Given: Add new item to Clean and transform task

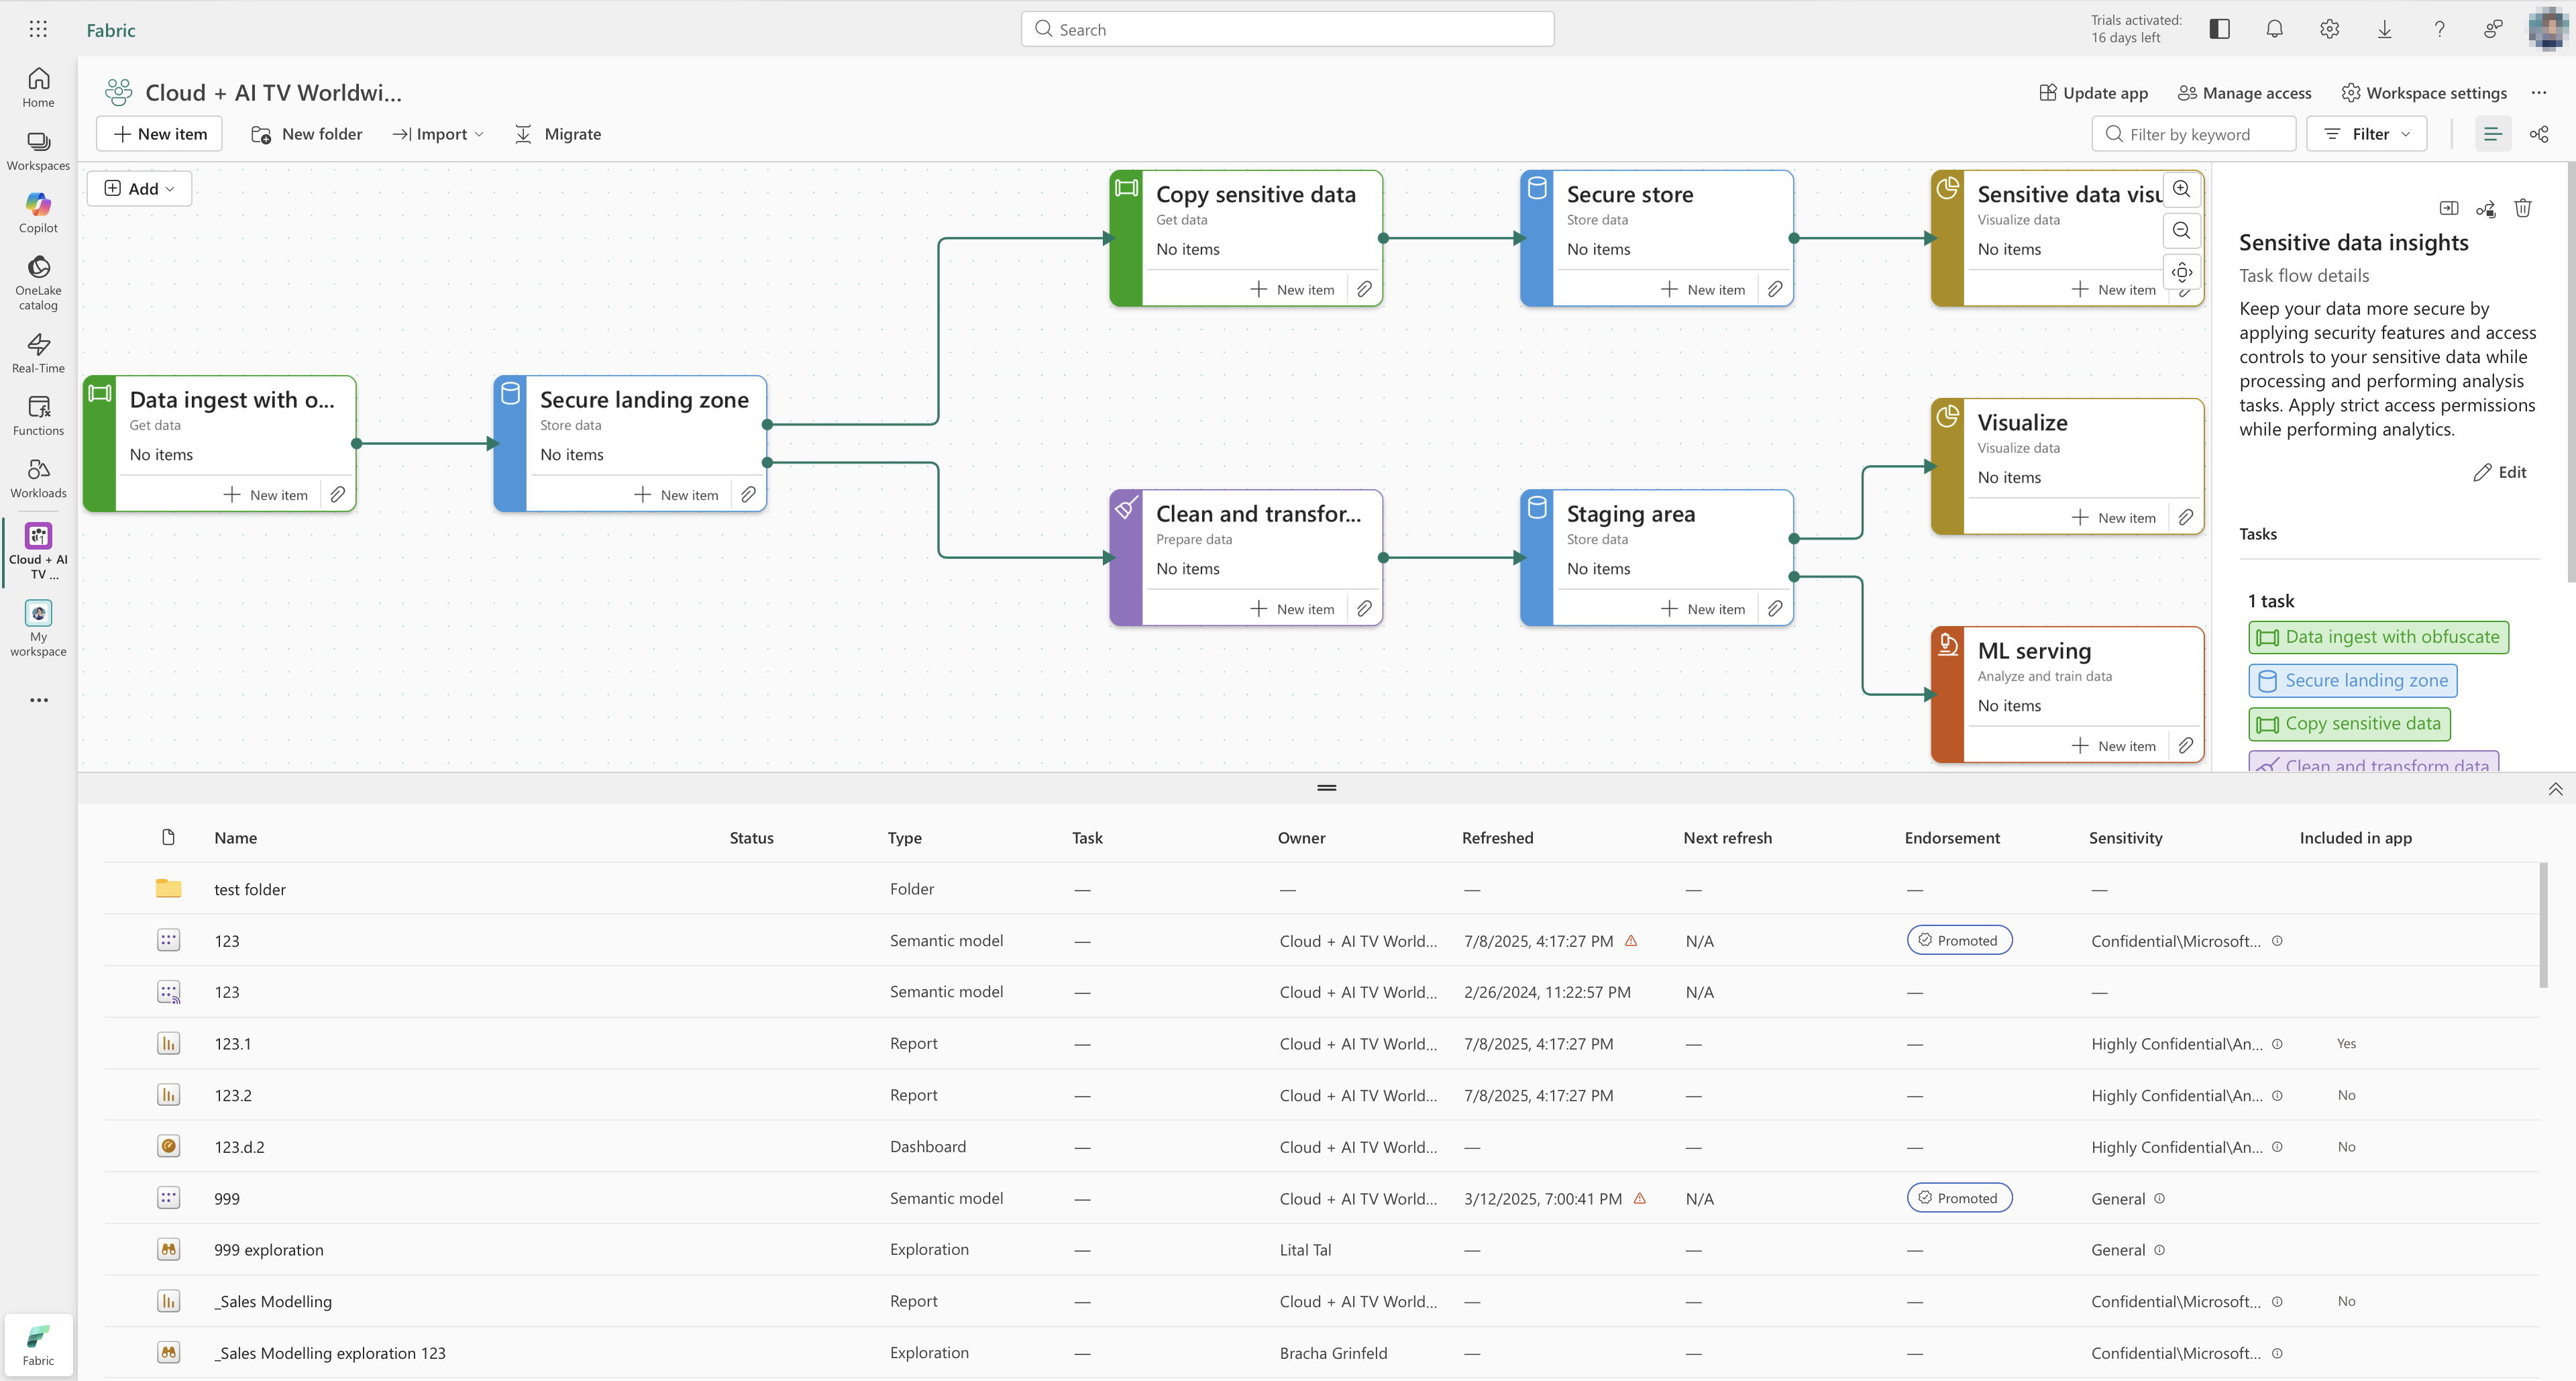Looking at the screenshot, I should coord(1292,608).
